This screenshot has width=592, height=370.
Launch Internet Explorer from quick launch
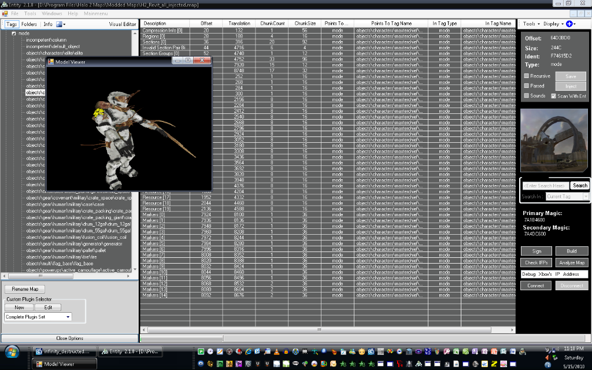point(249,351)
